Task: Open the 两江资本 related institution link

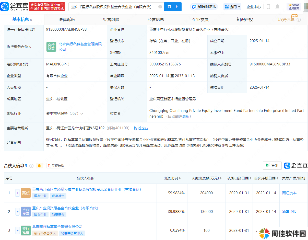Action: (289, 193)
